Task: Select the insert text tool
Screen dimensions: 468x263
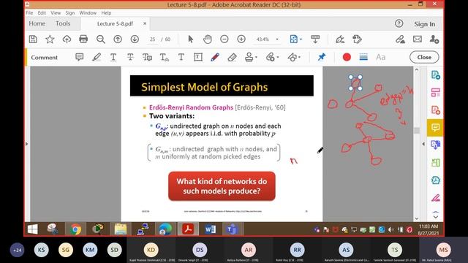Action: point(164,57)
